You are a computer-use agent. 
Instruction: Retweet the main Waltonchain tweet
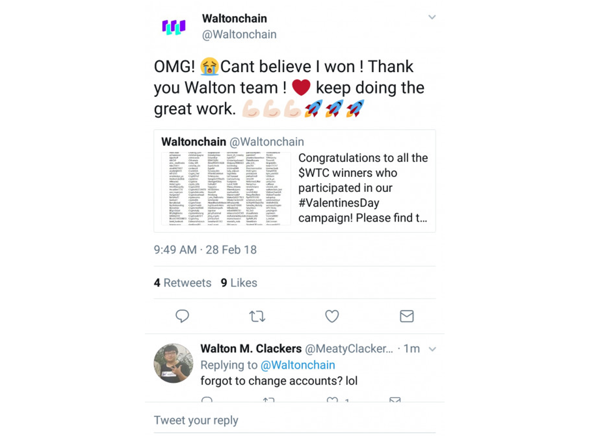pyautogui.click(x=257, y=316)
